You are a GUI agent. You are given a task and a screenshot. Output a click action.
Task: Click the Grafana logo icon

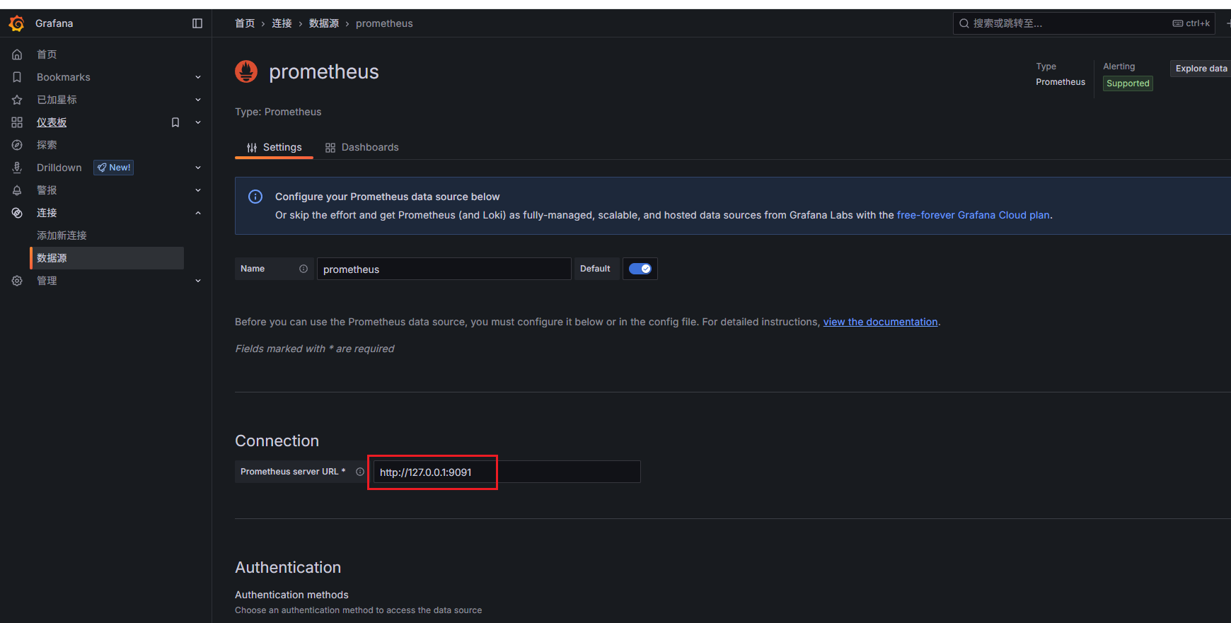point(16,23)
